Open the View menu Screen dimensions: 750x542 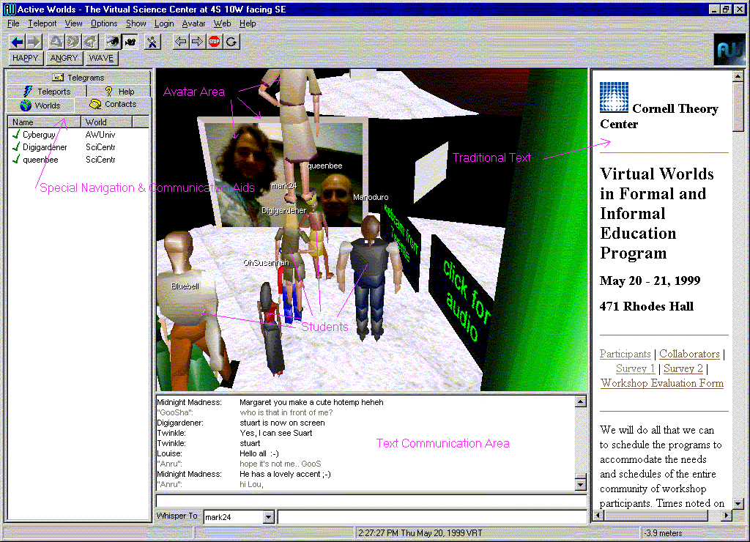click(x=74, y=23)
